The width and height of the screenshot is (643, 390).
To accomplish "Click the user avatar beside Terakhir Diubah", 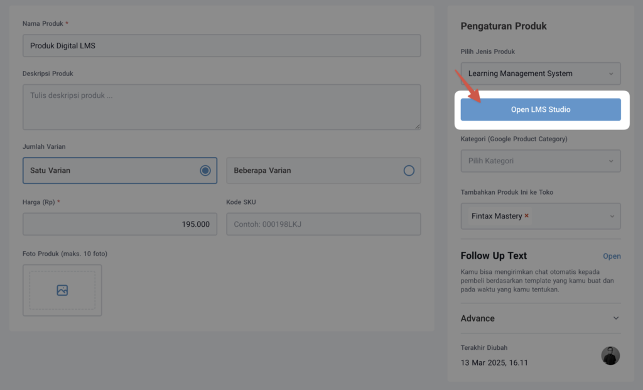I will [610, 355].
